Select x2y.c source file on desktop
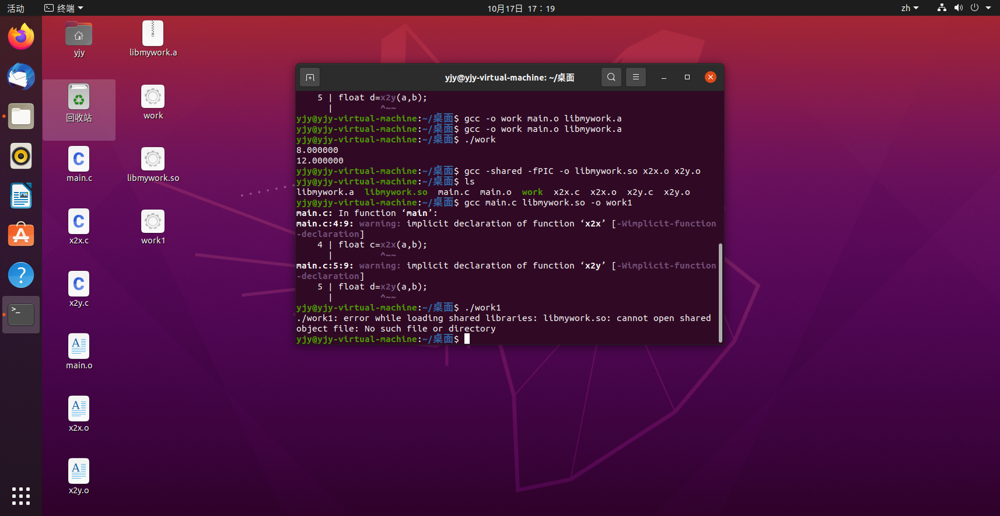This screenshot has height=516, width=1000. point(79,290)
